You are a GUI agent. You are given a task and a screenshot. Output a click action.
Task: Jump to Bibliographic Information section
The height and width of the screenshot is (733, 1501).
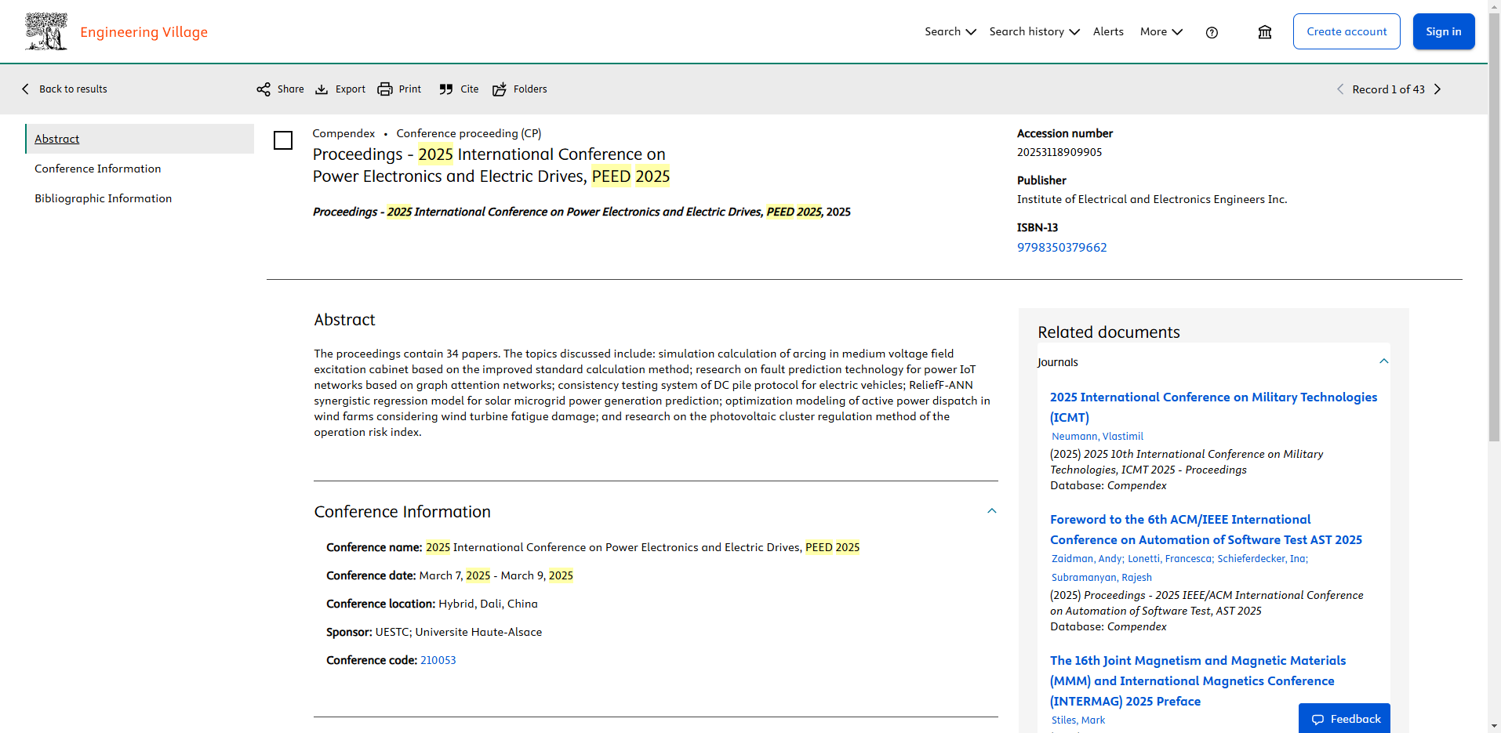pyautogui.click(x=103, y=198)
